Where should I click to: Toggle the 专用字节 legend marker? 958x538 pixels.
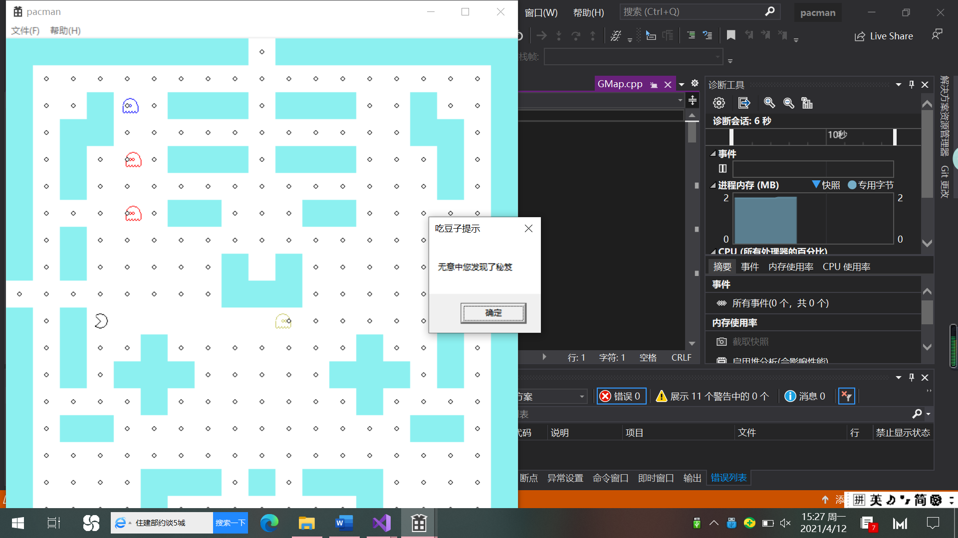pyautogui.click(x=852, y=185)
